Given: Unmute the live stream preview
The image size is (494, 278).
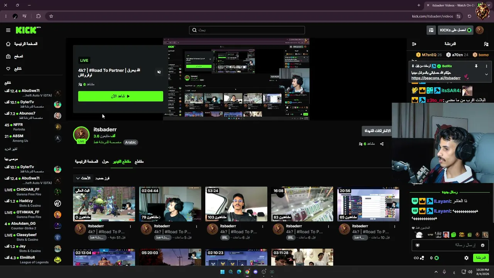Looking at the screenshot, I should [x=159, y=72].
